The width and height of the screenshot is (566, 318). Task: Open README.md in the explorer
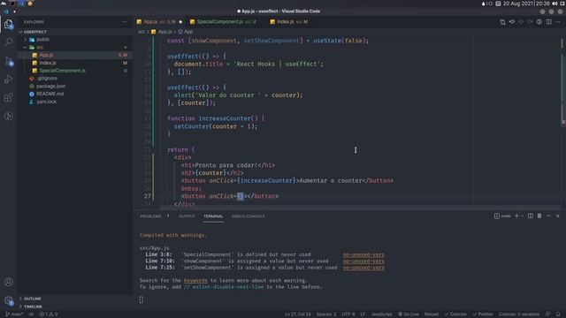click(75, 94)
